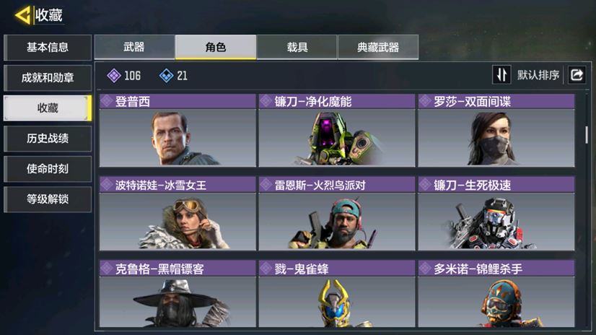This screenshot has width=596, height=335.
Task: Open the 等级解锁 sidebar entry
Action: click(x=48, y=199)
